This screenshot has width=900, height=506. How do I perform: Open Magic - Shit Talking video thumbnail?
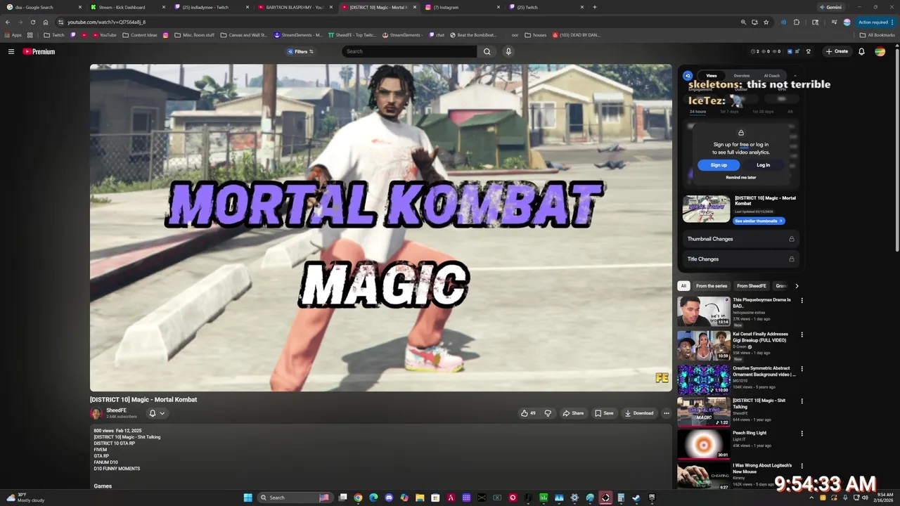coord(704,413)
